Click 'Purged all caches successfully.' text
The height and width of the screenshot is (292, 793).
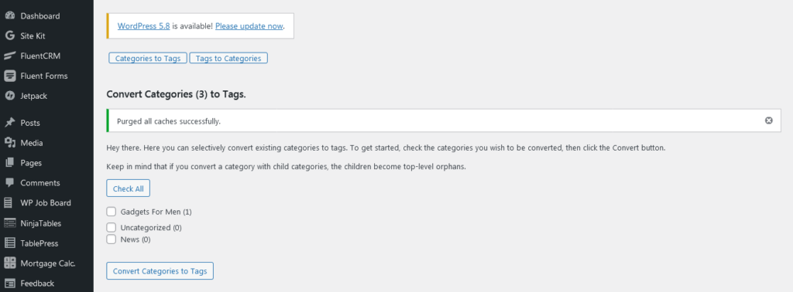coord(168,121)
